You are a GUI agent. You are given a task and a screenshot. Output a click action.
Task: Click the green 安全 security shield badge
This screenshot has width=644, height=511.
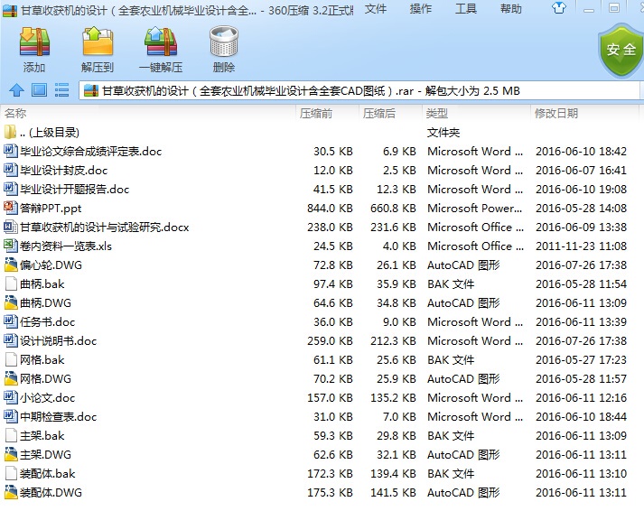(x=621, y=50)
